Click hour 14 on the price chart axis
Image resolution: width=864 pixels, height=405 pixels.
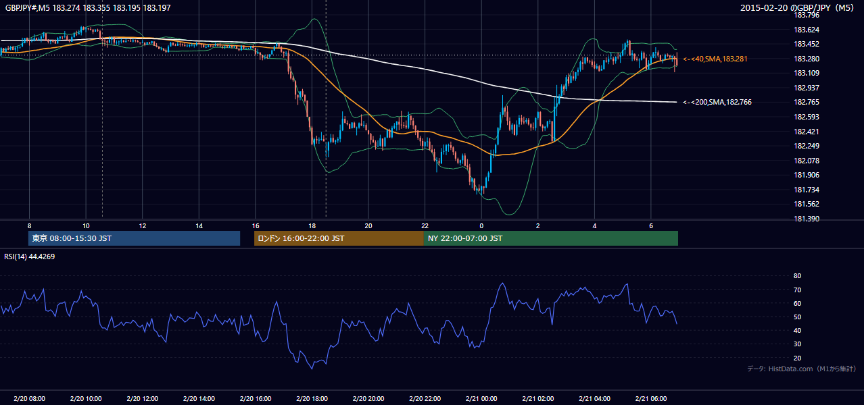[x=199, y=225]
